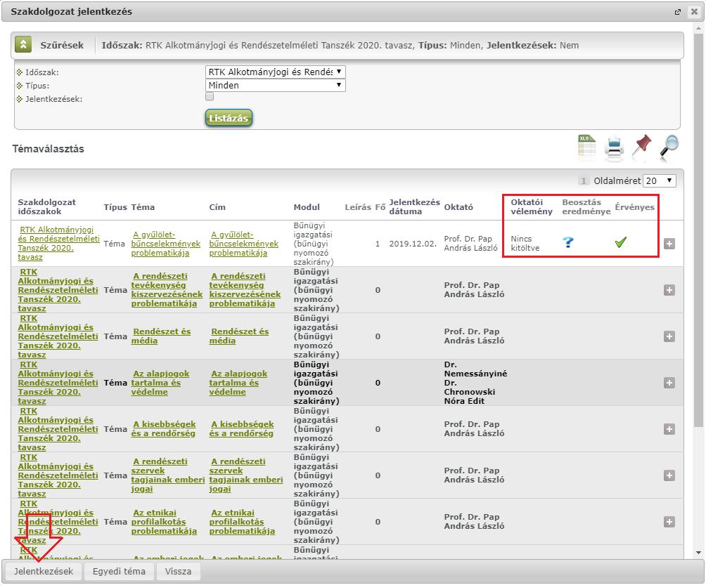
Task: Click the Egyedi téma button
Action: tap(119, 572)
